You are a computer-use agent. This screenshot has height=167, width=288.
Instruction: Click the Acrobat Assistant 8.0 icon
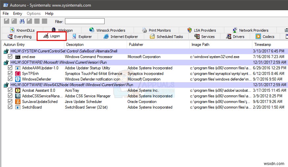coord(18,90)
